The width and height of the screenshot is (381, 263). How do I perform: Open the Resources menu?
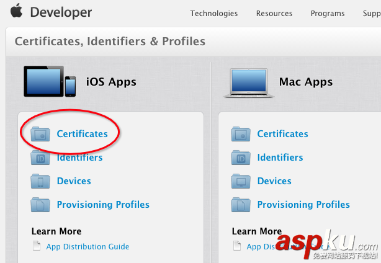[274, 14]
